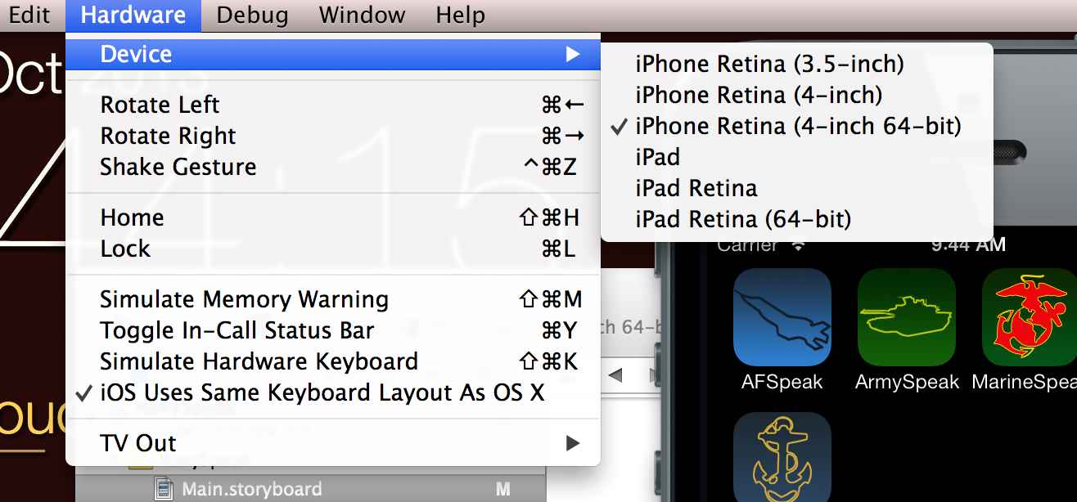Choose Simulate Memory Warning

(x=333, y=299)
